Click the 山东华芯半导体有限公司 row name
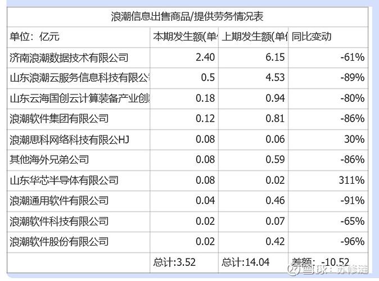 coord(64,180)
